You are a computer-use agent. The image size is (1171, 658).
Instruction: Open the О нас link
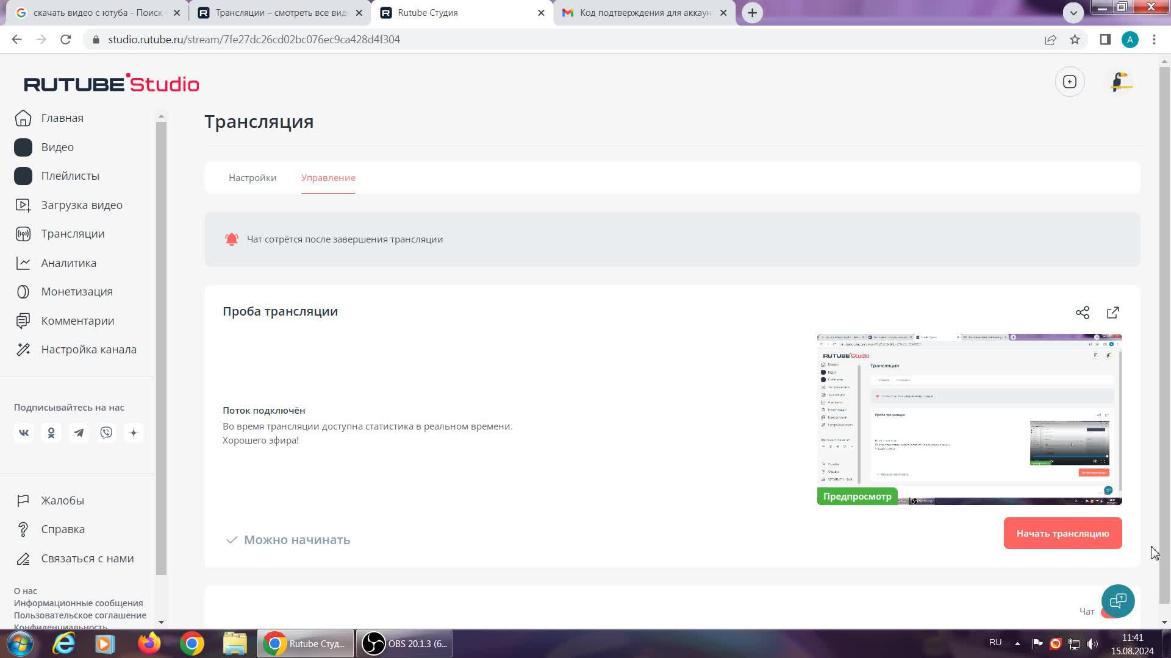tap(26, 591)
